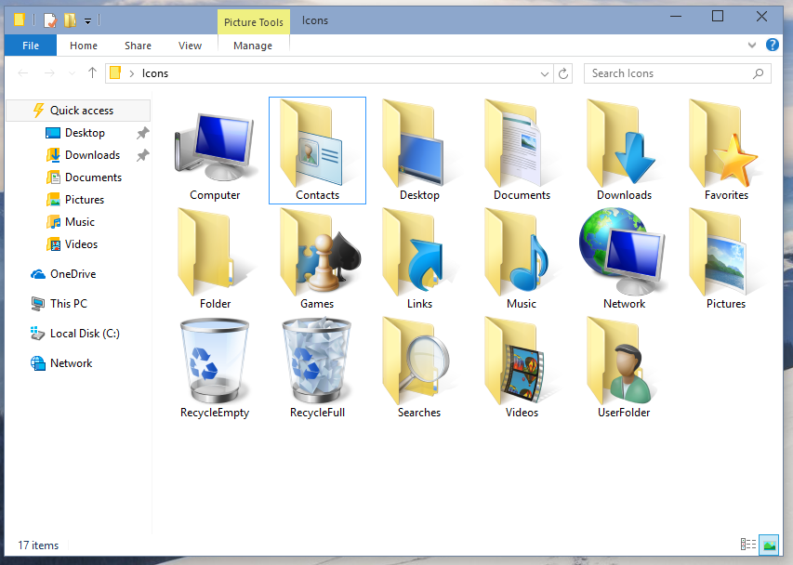Click the Refresh icon in the address bar
This screenshot has width=793, height=565.
[563, 72]
